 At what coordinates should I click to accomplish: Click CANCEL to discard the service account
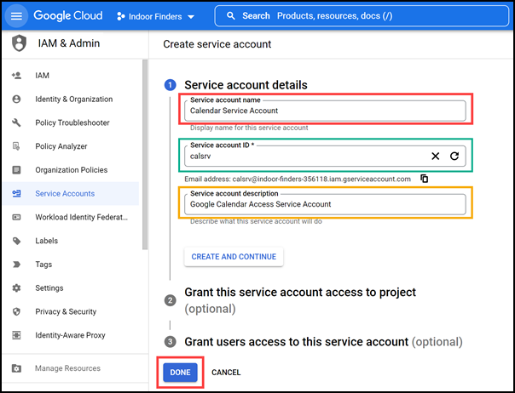(226, 373)
